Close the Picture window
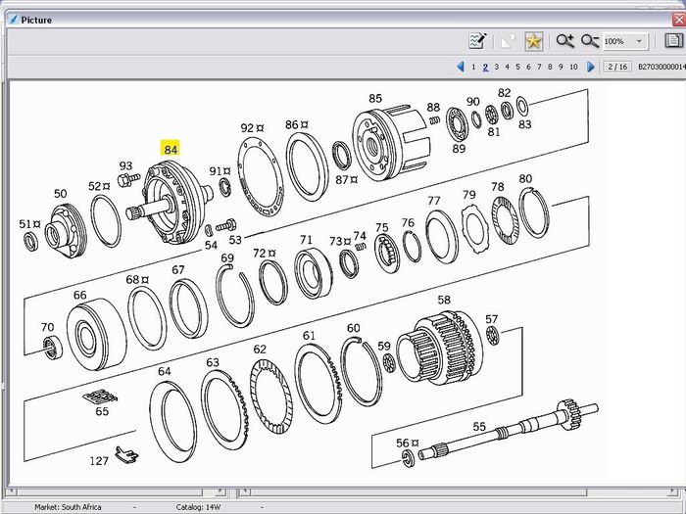This screenshot has width=686, height=514. click(678, 19)
